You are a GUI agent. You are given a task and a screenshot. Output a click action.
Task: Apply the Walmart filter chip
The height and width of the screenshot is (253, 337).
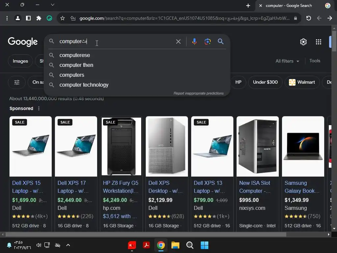click(x=302, y=82)
